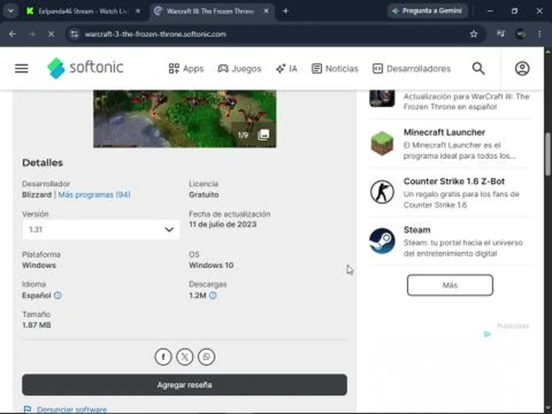Click the media control icon in toolbar

(x=501, y=34)
